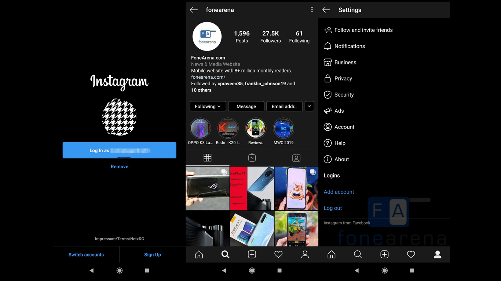Screen dimensions: 501x281
Task: View 27.5K Followers list
Action: point(271,37)
